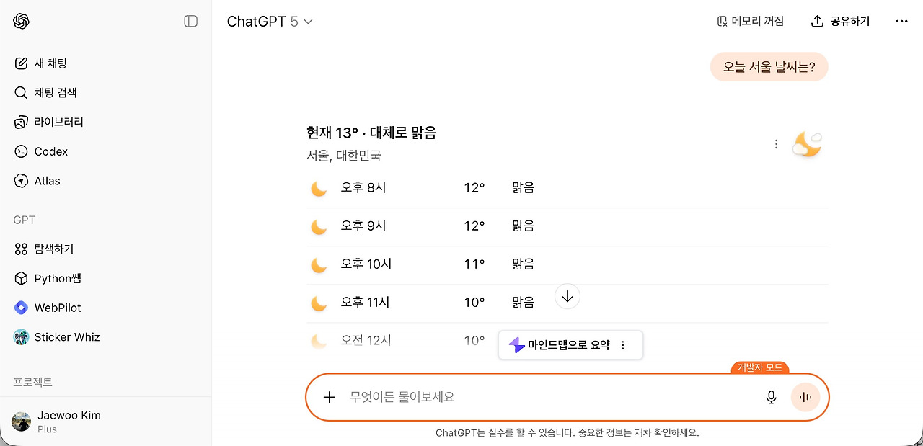The height and width of the screenshot is (446, 923).
Task: Open the Sticker Whiz GPT
Action: click(66, 337)
